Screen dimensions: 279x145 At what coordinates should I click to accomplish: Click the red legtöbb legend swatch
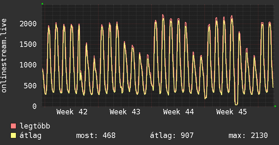pos(14,126)
